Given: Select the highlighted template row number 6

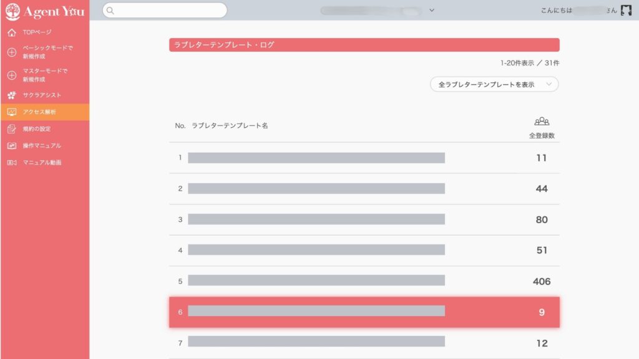Looking at the screenshot, I should (x=364, y=312).
